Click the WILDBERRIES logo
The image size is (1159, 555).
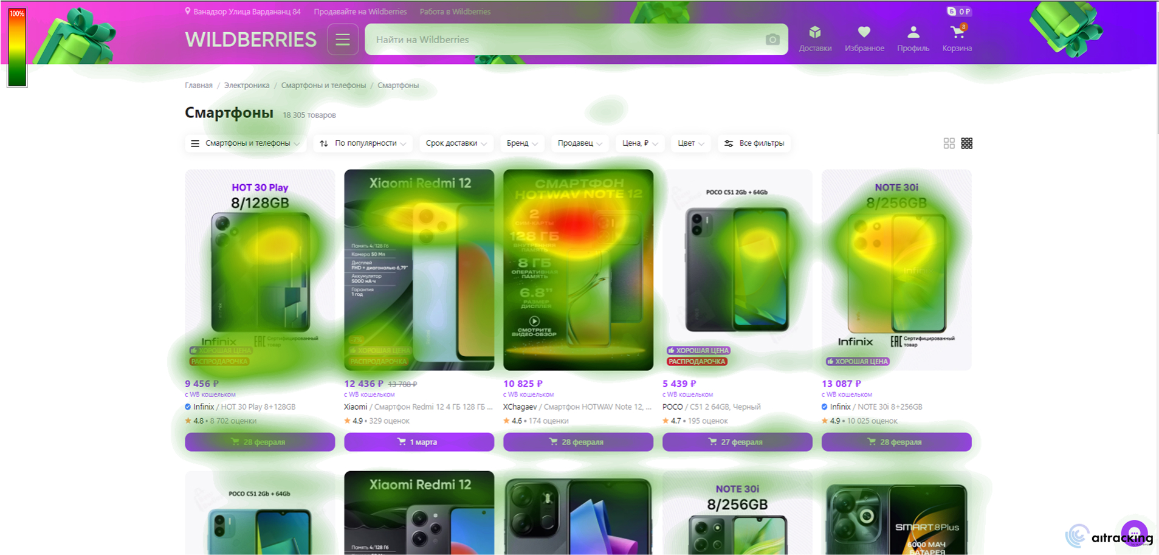click(x=250, y=40)
